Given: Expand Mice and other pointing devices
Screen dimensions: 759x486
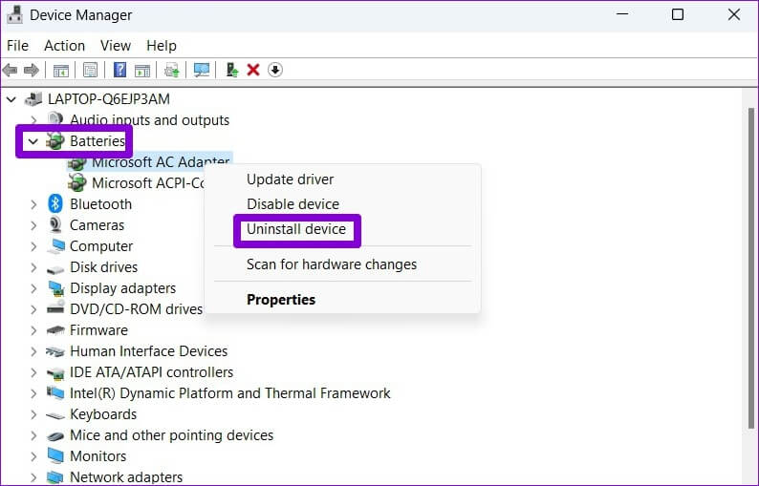Looking at the screenshot, I should (33, 435).
